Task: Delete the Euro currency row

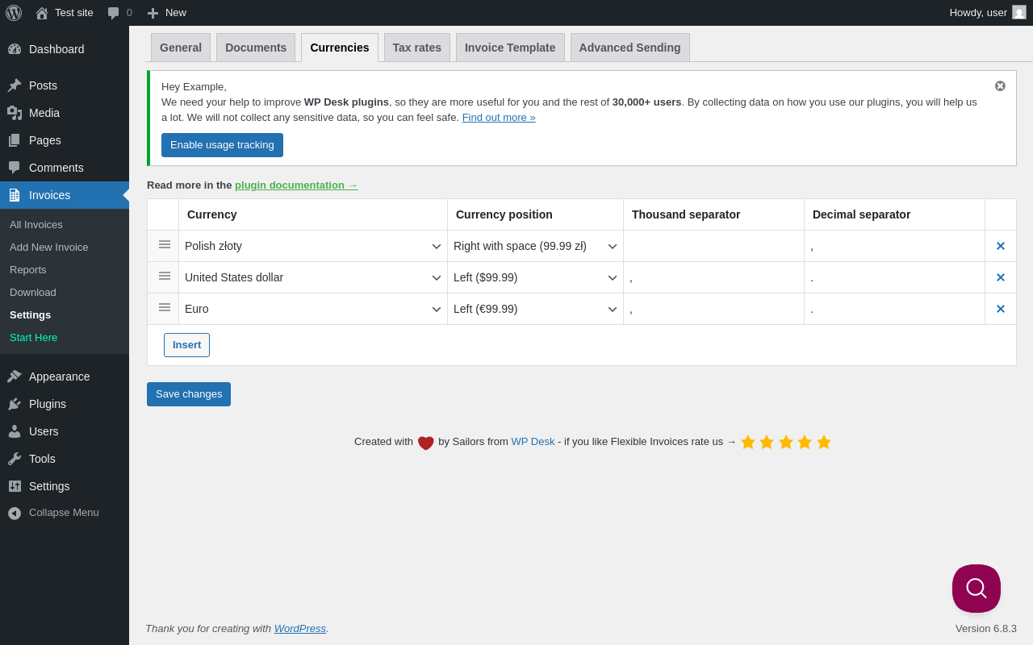Action: tap(1000, 310)
